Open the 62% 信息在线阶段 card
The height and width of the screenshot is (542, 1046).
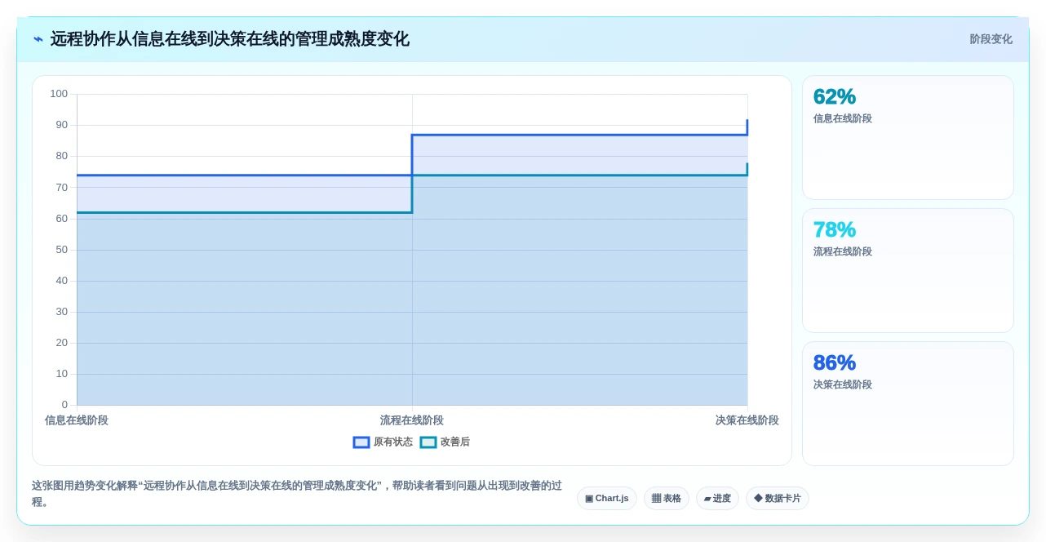pos(908,138)
